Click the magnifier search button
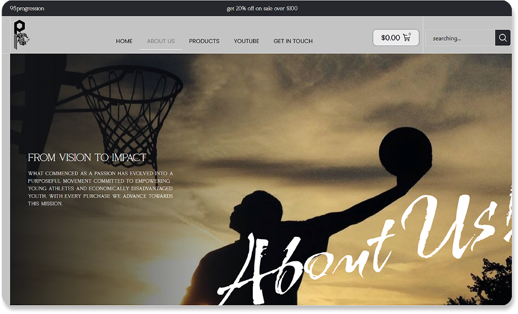518x314 pixels. (x=503, y=38)
